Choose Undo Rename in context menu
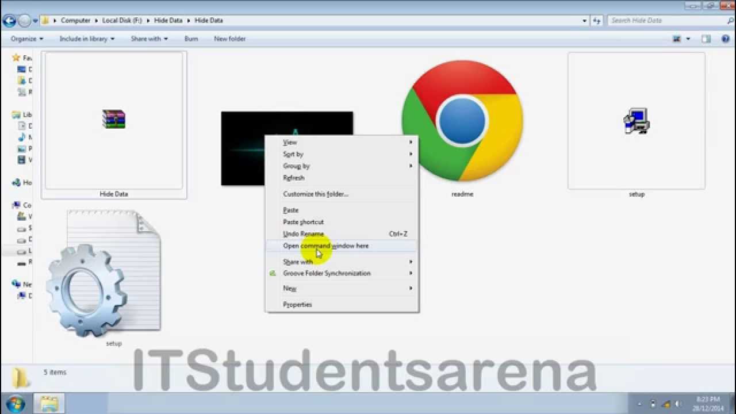The height and width of the screenshot is (414, 736). coord(342,234)
